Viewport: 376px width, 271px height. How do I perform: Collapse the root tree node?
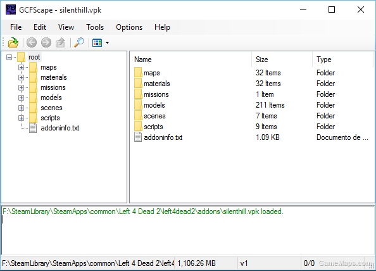coord(9,57)
